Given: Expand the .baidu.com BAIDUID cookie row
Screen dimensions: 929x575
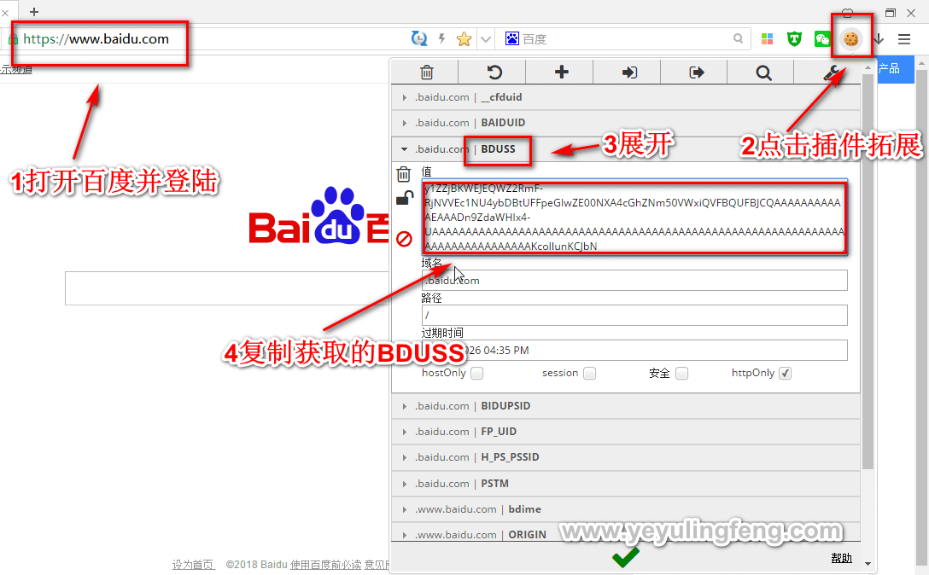Looking at the screenshot, I should click(626, 123).
